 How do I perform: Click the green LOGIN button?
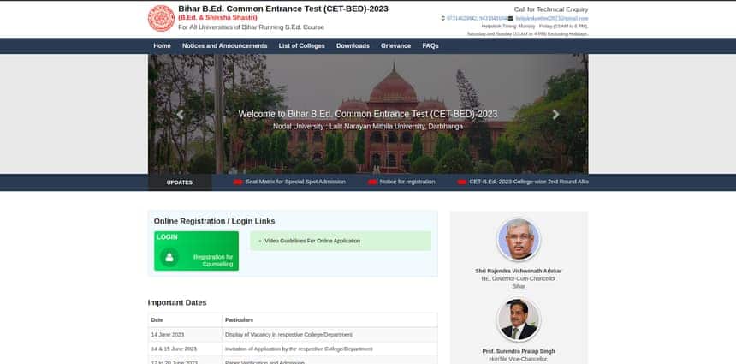click(196, 251)
